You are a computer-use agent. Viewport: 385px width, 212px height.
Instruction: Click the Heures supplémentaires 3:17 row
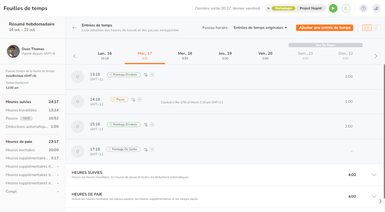[x=32, y=158]
